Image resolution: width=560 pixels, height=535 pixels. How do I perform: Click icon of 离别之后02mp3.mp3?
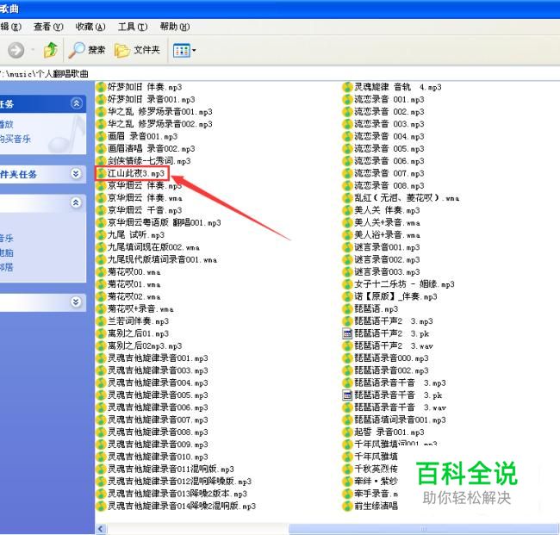[x=102, y=345]
